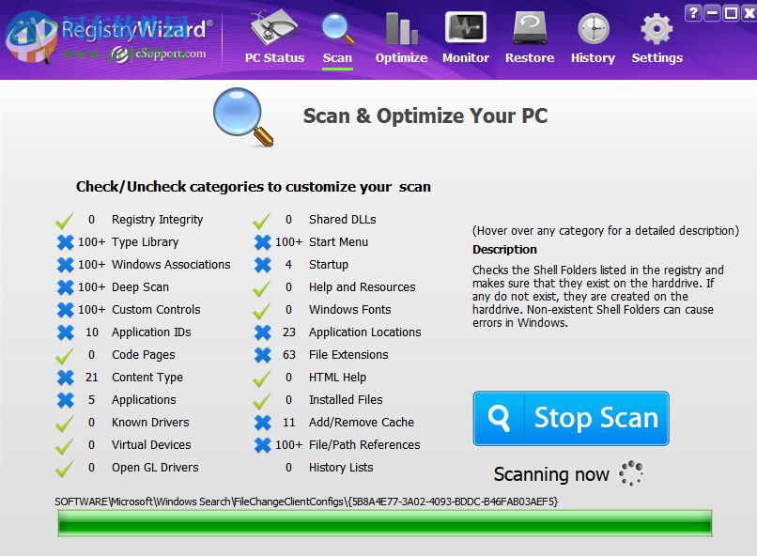
Task: Click the Scanning now spinner icon
Action: (x=630, y=474)
